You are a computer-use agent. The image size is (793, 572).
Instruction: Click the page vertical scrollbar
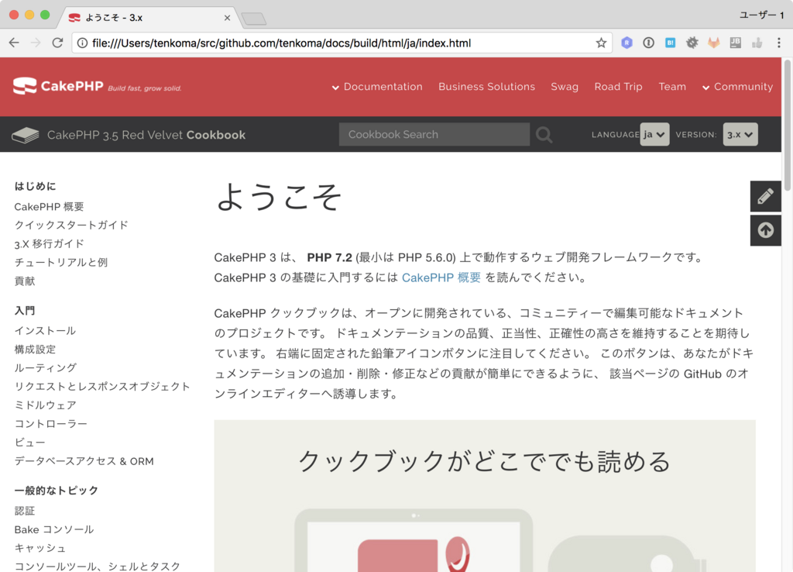(x=788, y=126)
